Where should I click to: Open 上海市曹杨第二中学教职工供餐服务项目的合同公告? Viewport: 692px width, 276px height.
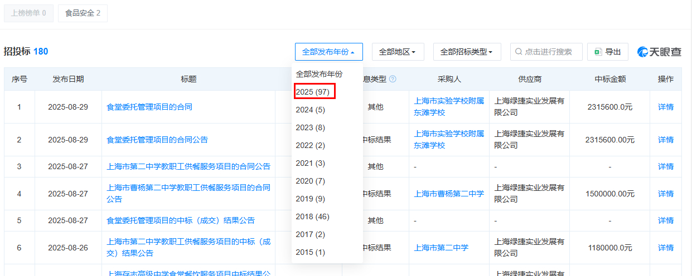(188, 194)
